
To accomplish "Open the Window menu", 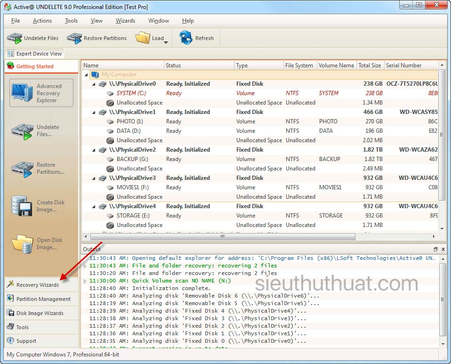I will tap(159, 21).
